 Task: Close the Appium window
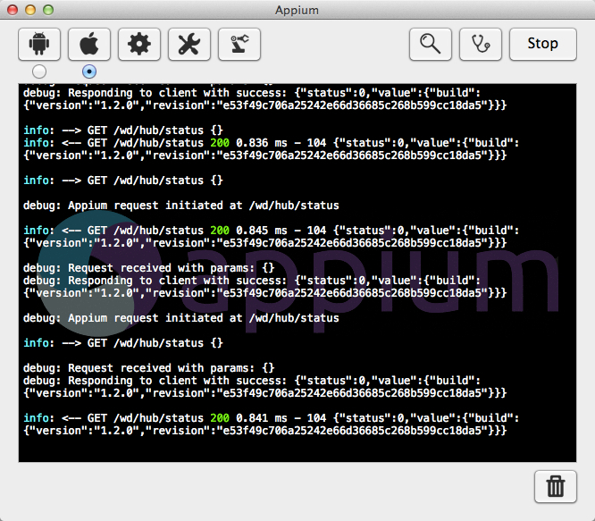(13, 10)
